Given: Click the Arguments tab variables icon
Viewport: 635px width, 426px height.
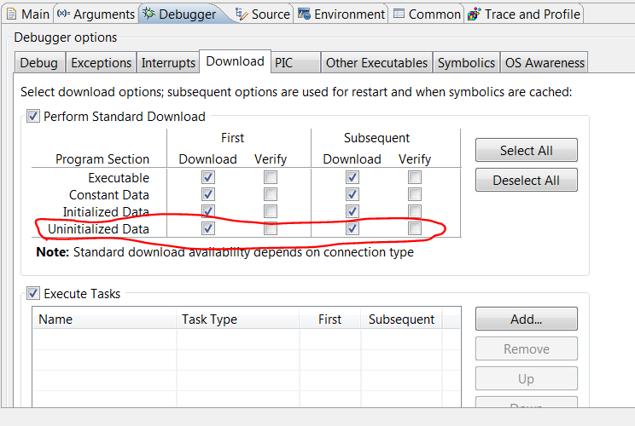Looking at the screenshot, I should click(62, 14).
